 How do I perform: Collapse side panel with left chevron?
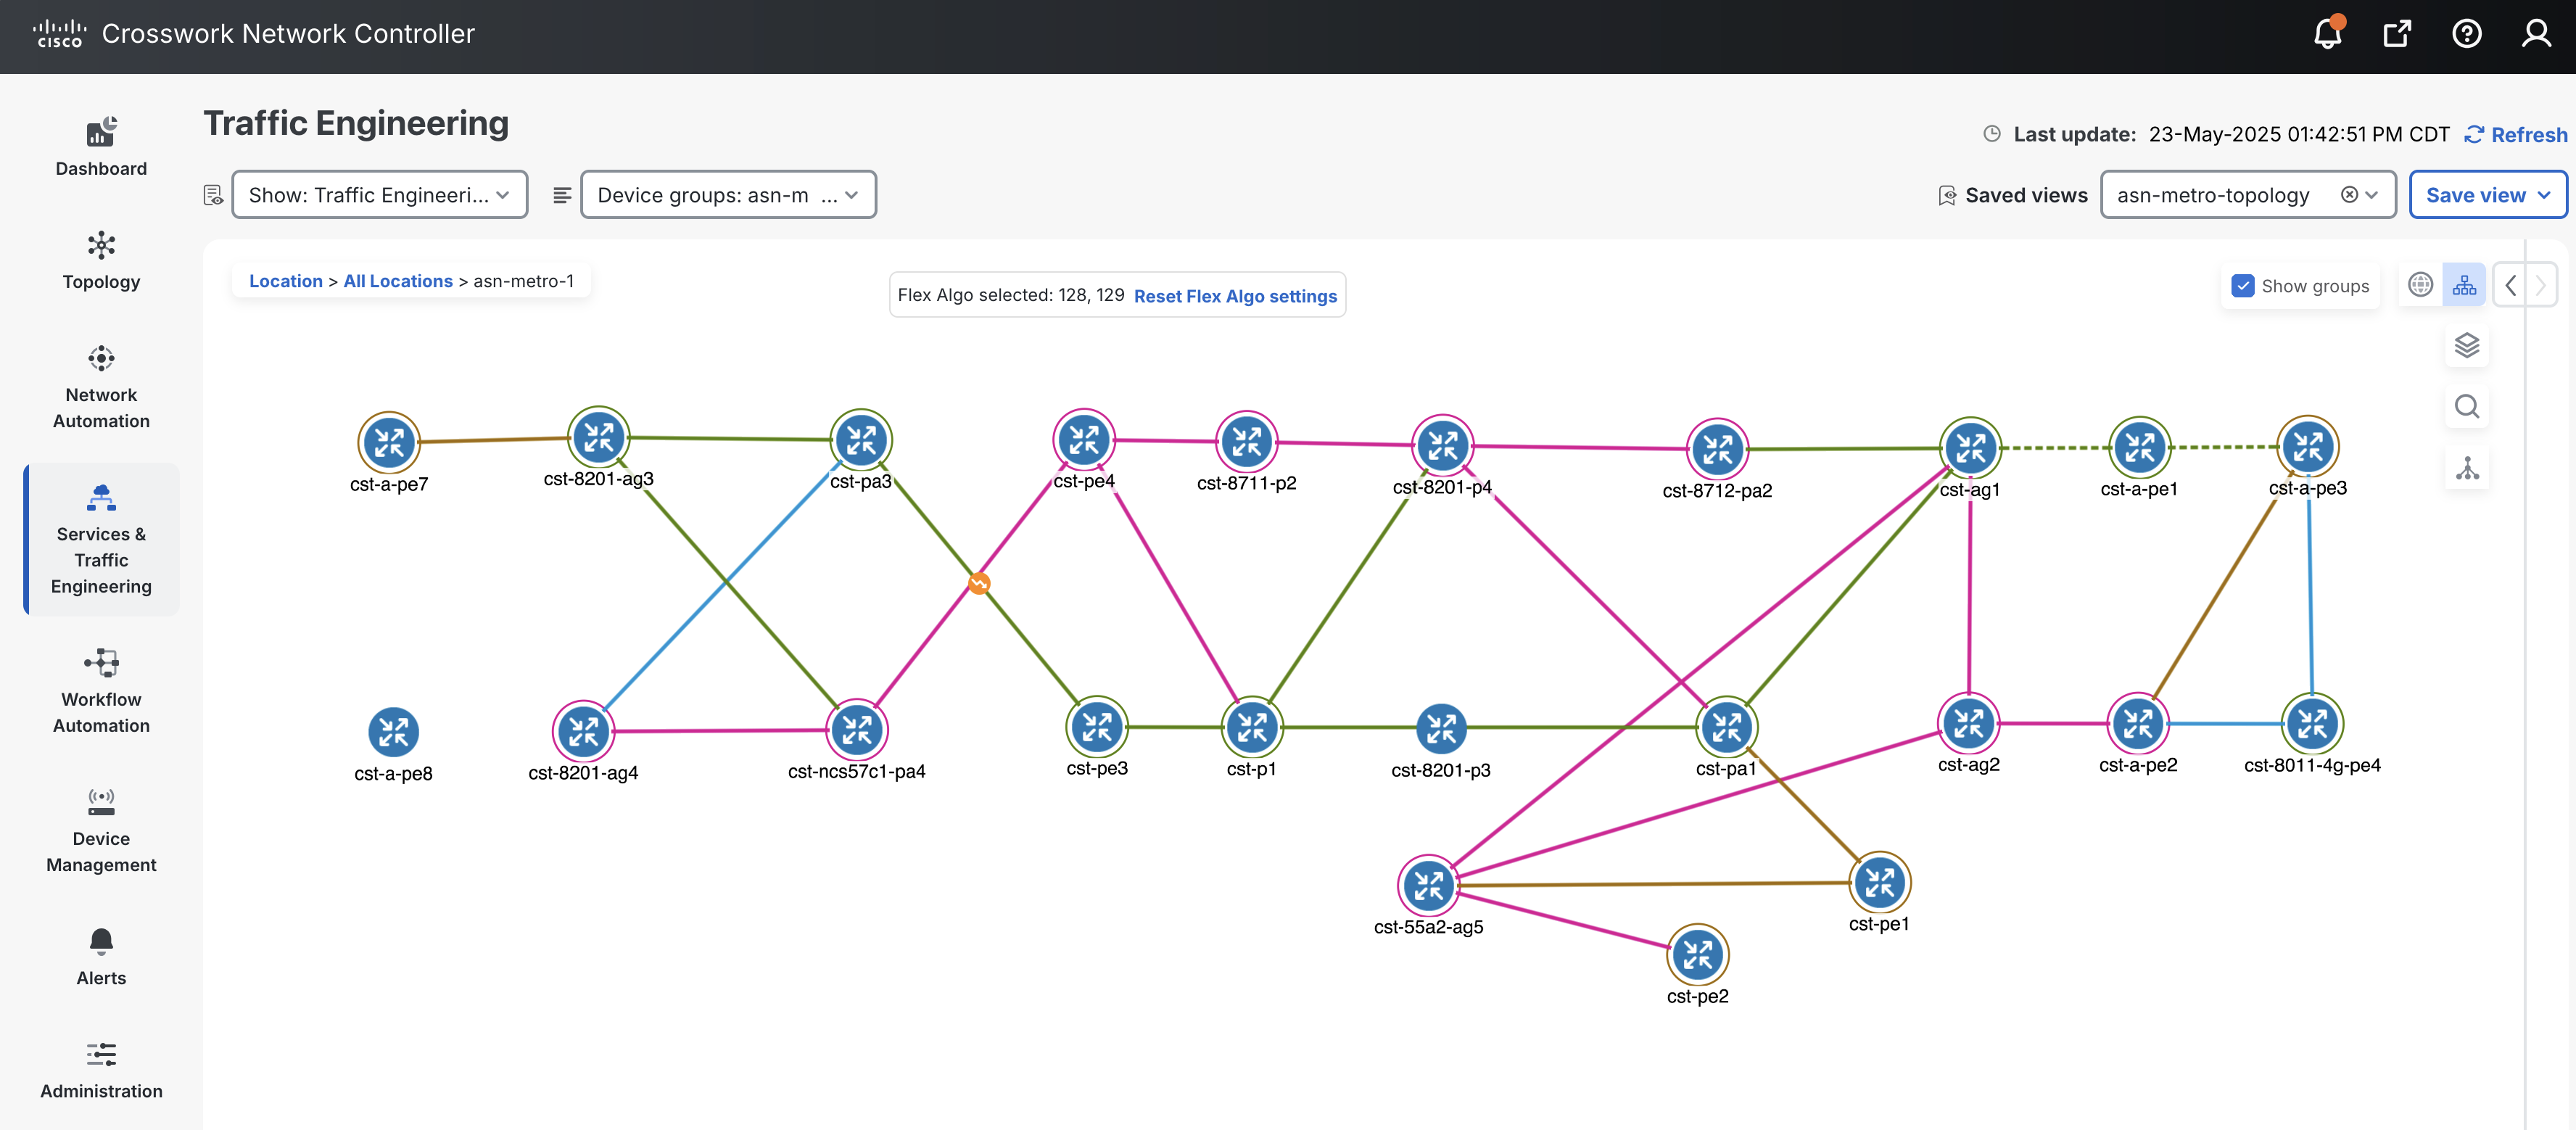[2510, 285]
